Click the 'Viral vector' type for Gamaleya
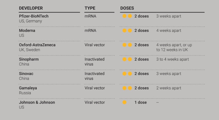The image size is (219, 120). (x=95, y=88)
